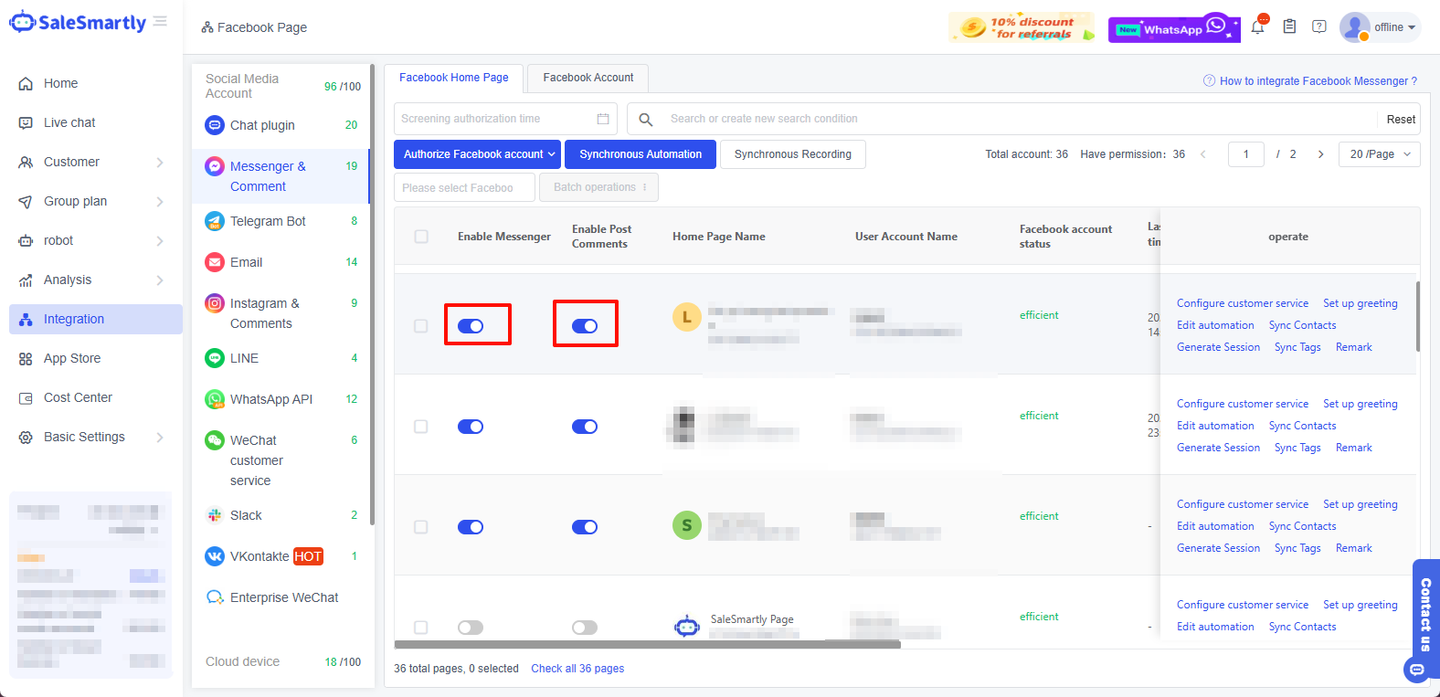Enable Post Comments for SaleSmartly Page row
The height and width of the screenshot is (697, 1440).
[x=585, y=628]
